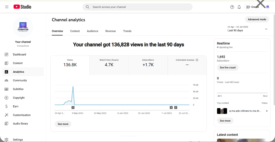The image size is (275, 142).
Task: Select the Views 136.8K metric card
Action: pos(70,65)
